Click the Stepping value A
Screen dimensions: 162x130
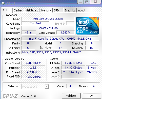pyautogui.click(x=92, y=43)
